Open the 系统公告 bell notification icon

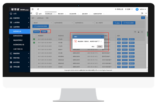(x=116, y=9)
